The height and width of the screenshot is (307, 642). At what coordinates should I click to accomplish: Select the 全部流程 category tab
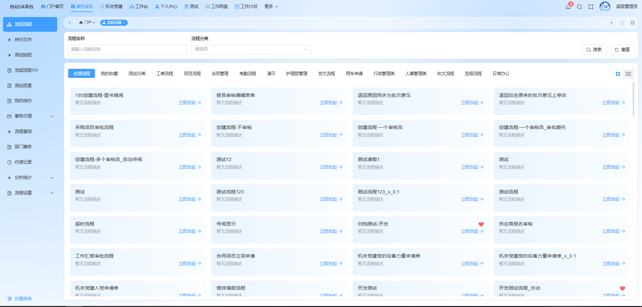point(82,73)
